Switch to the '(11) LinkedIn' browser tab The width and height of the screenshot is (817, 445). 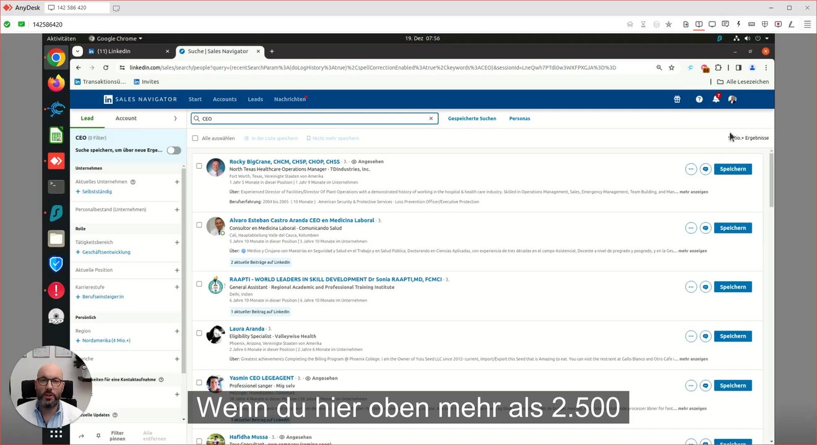[x=129, y=51]
